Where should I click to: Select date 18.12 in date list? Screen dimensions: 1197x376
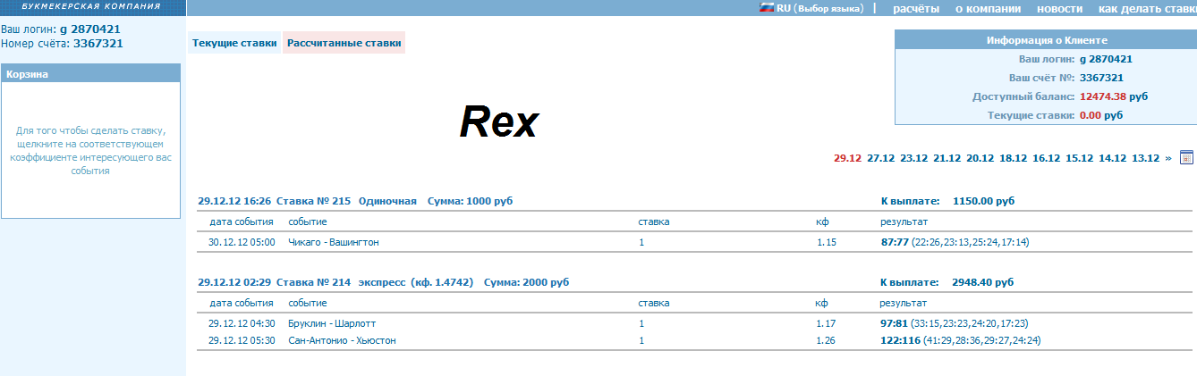point(1013,158)
